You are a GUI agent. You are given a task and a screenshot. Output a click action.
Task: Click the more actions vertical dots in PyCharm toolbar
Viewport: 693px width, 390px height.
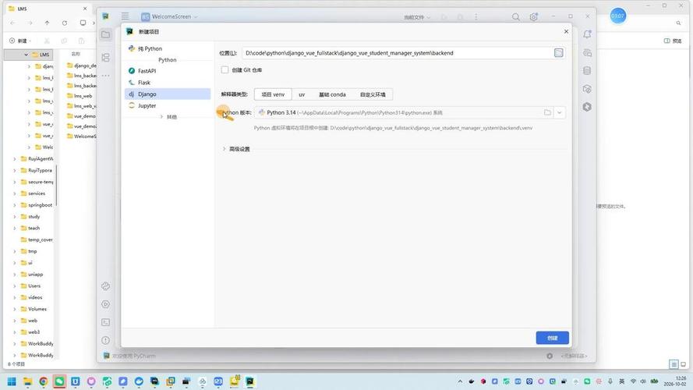(476, 17)
